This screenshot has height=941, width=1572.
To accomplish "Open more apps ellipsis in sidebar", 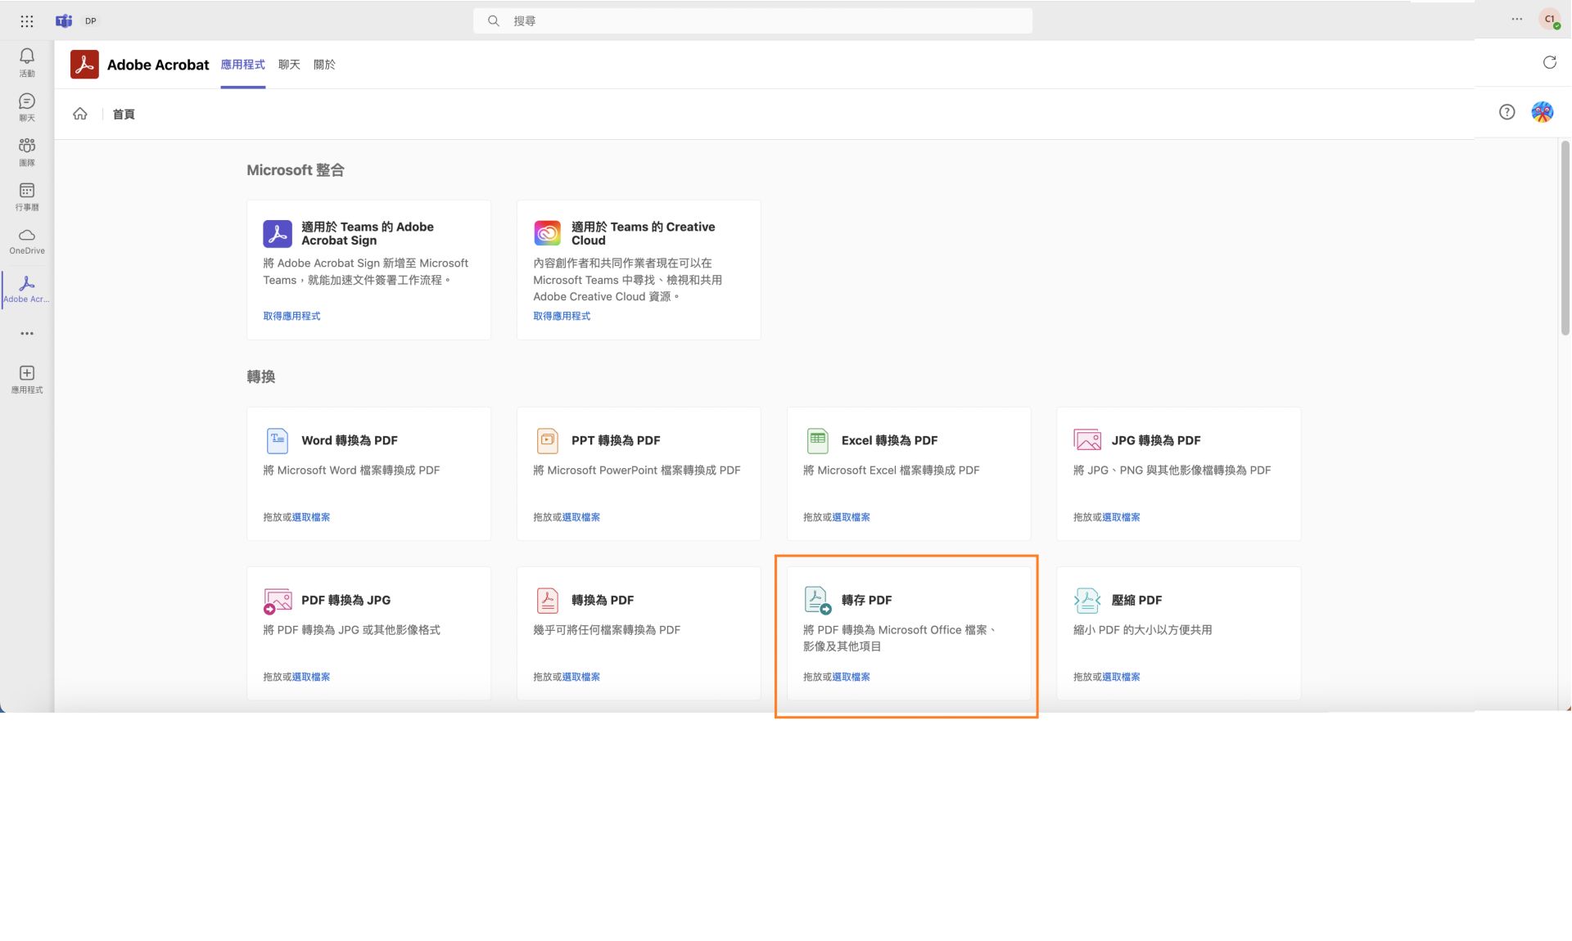I will click(27, 334).
